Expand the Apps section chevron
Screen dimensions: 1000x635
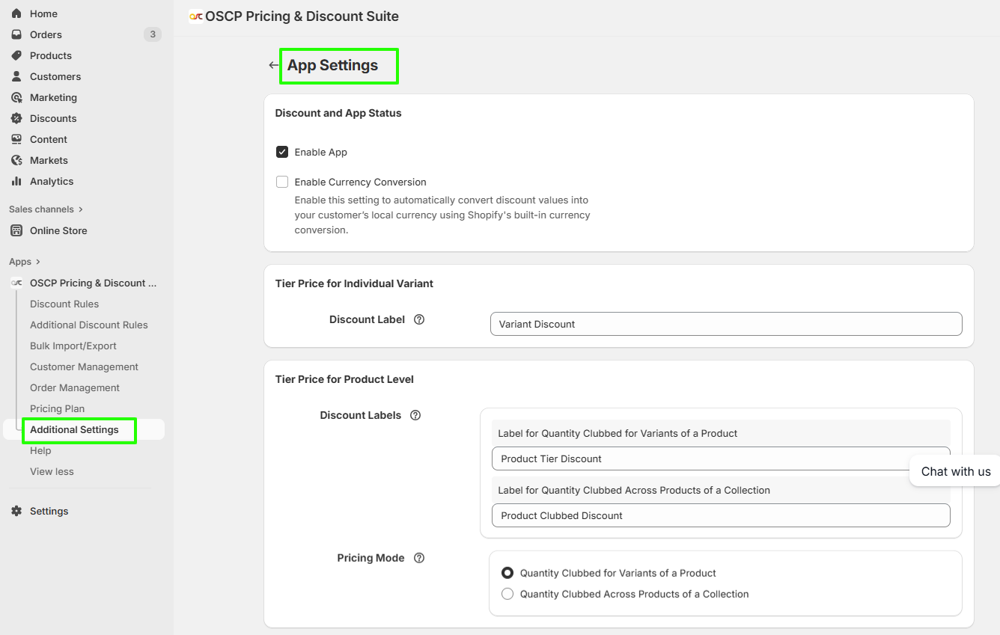[37, 262]
